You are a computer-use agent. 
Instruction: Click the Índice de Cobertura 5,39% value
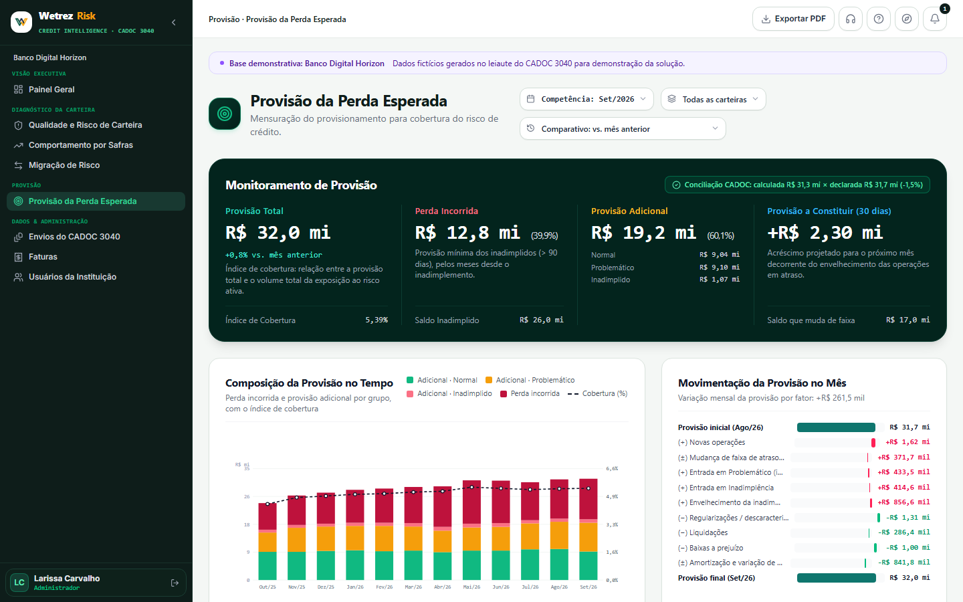coord(377,320)
